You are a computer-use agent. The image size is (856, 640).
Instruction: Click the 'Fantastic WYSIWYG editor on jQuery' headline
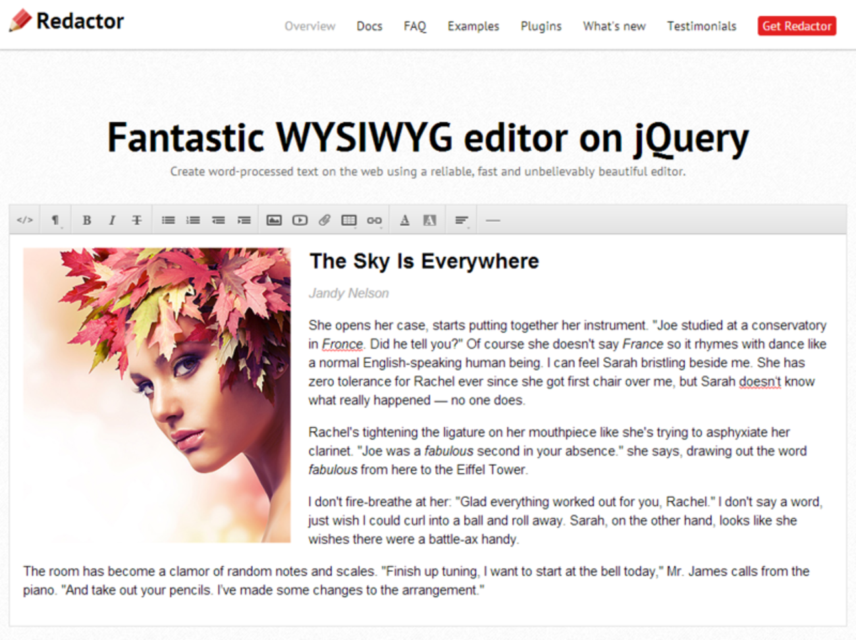pyautogui.click(x=428, y=138)
